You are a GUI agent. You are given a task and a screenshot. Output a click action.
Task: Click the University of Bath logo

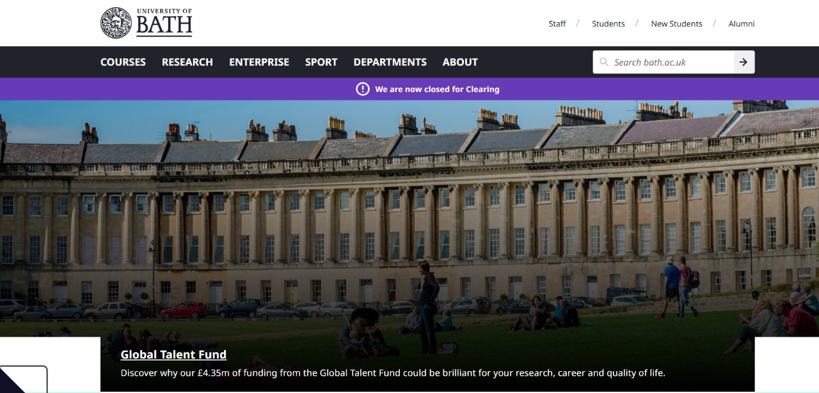click(x=147, y=23)
